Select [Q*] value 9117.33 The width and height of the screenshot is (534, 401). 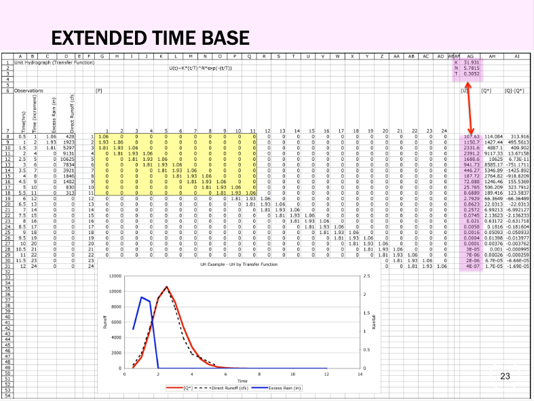point(494,153)
